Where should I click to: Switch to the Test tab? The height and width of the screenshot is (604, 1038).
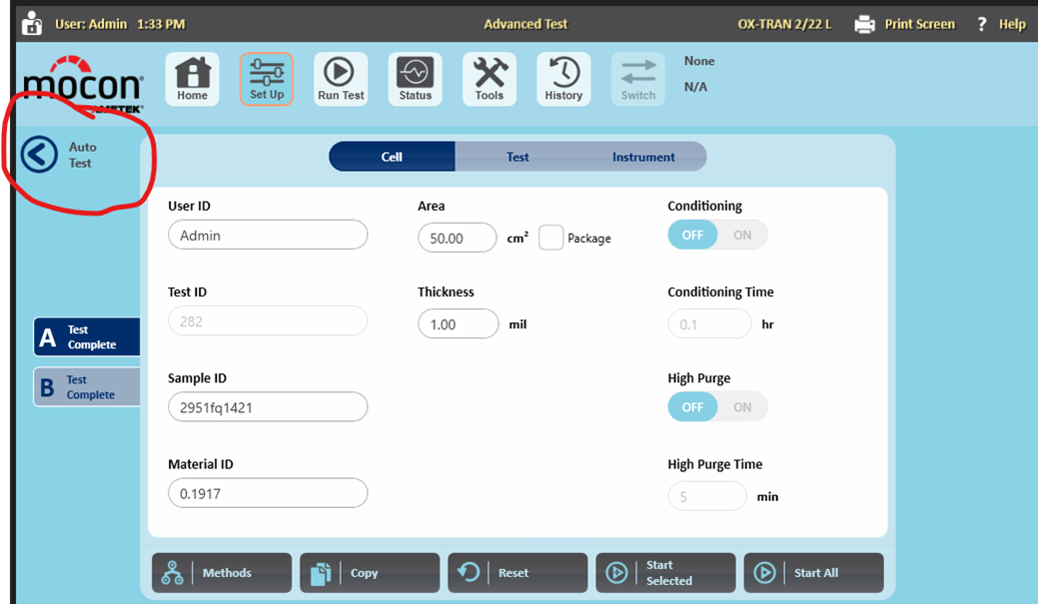(x=518, y=157)
